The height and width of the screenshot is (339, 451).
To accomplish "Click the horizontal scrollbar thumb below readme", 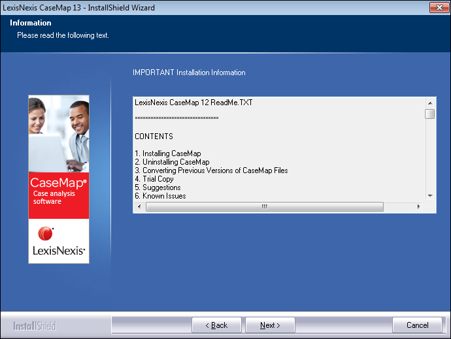I will (264, 207).
